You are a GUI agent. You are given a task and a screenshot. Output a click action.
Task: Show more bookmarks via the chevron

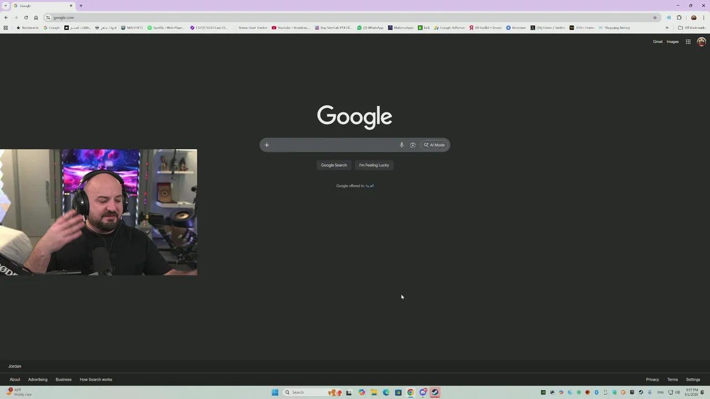tap(667, 28)
